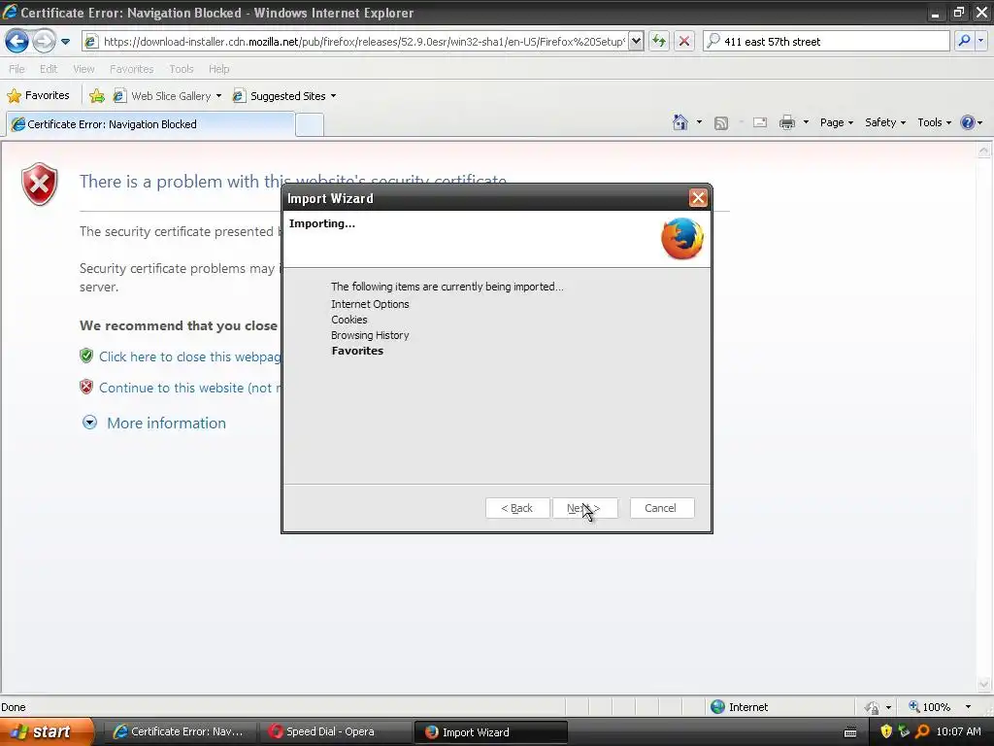
Task: Click Internet Options in import list
Action: tap(370, 304)
